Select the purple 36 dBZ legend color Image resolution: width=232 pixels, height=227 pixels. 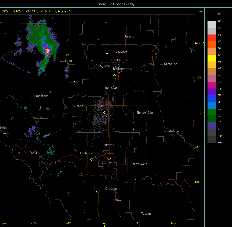click(212, 92)
